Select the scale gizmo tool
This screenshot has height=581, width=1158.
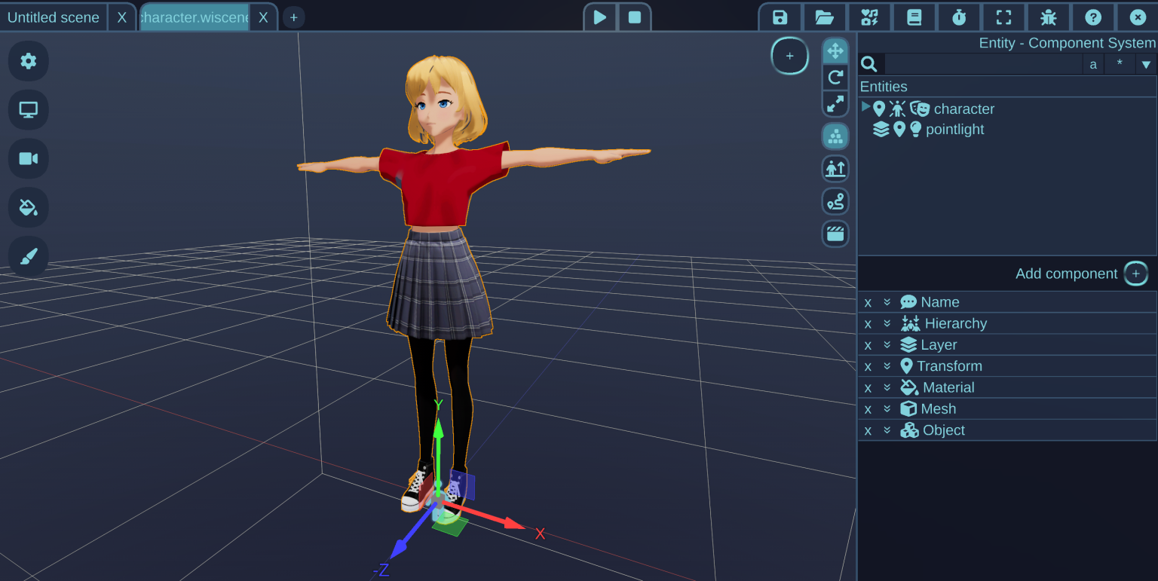[x=835, y=103]
